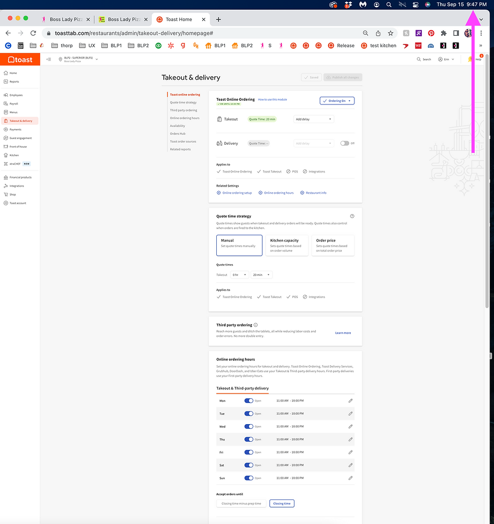Viewport: 494px width, 524px height.
Task: Open the Ordering On dropdown
Action: coord(337,100)
